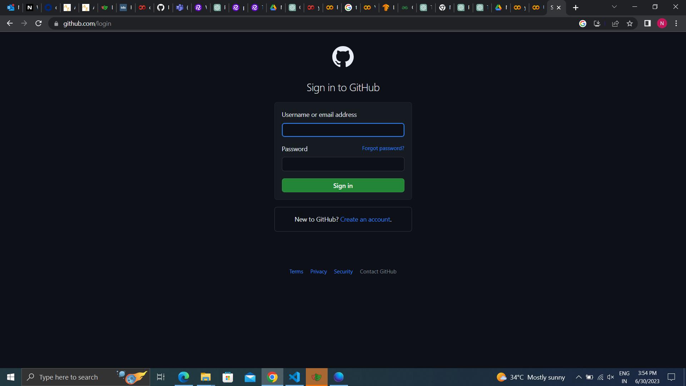Open the weather widget showing 34°C
Screen dimensions: 686x386
(x=531, y=377)
